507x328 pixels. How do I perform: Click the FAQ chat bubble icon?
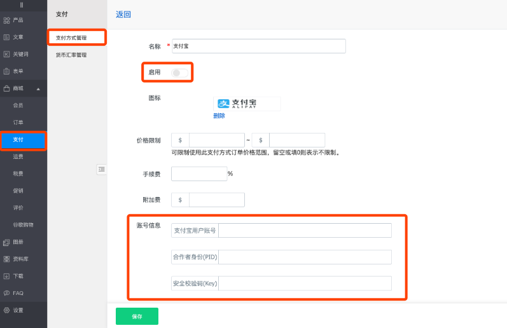click(x=6, y=293)
